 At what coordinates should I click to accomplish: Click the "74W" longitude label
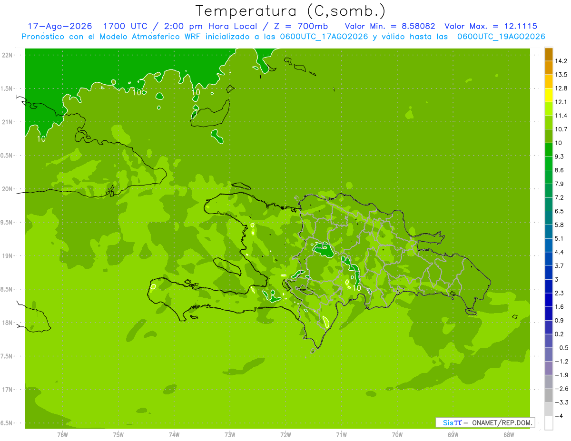(174, 434)
